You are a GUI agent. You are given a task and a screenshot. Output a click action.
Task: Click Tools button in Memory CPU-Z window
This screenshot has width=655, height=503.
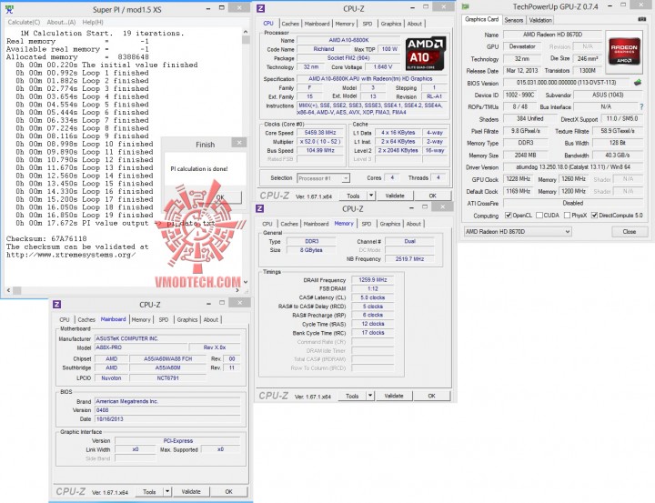352,396
